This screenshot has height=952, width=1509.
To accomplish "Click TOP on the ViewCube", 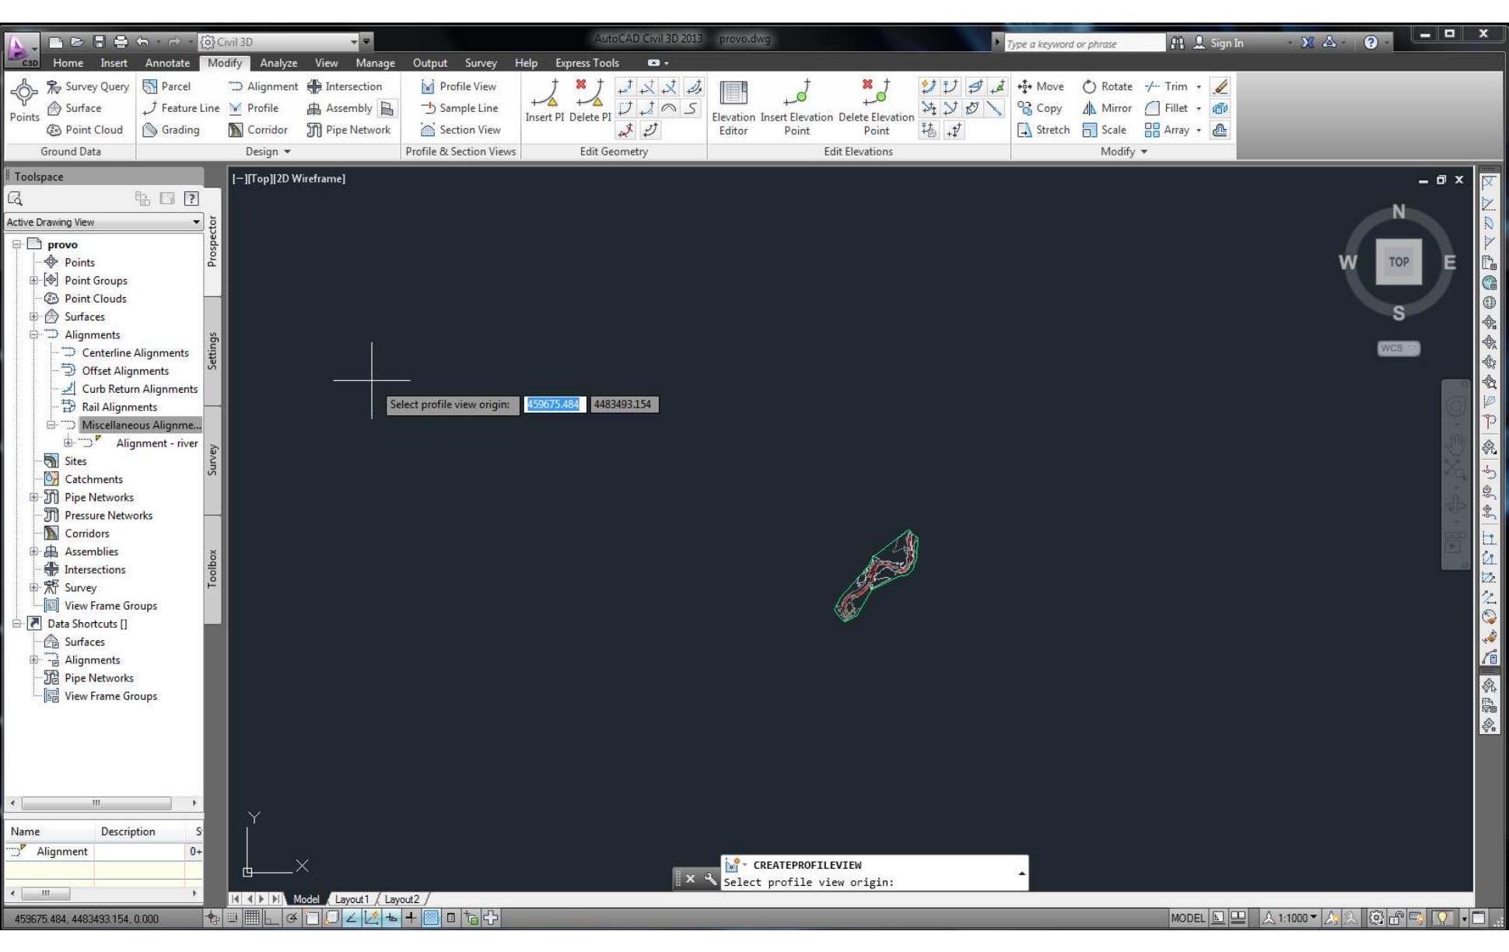I will point(1399,261).
